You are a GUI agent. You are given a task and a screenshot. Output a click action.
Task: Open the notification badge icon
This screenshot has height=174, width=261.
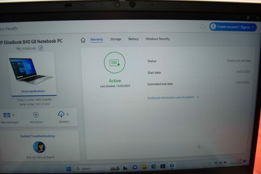(245, 161)
